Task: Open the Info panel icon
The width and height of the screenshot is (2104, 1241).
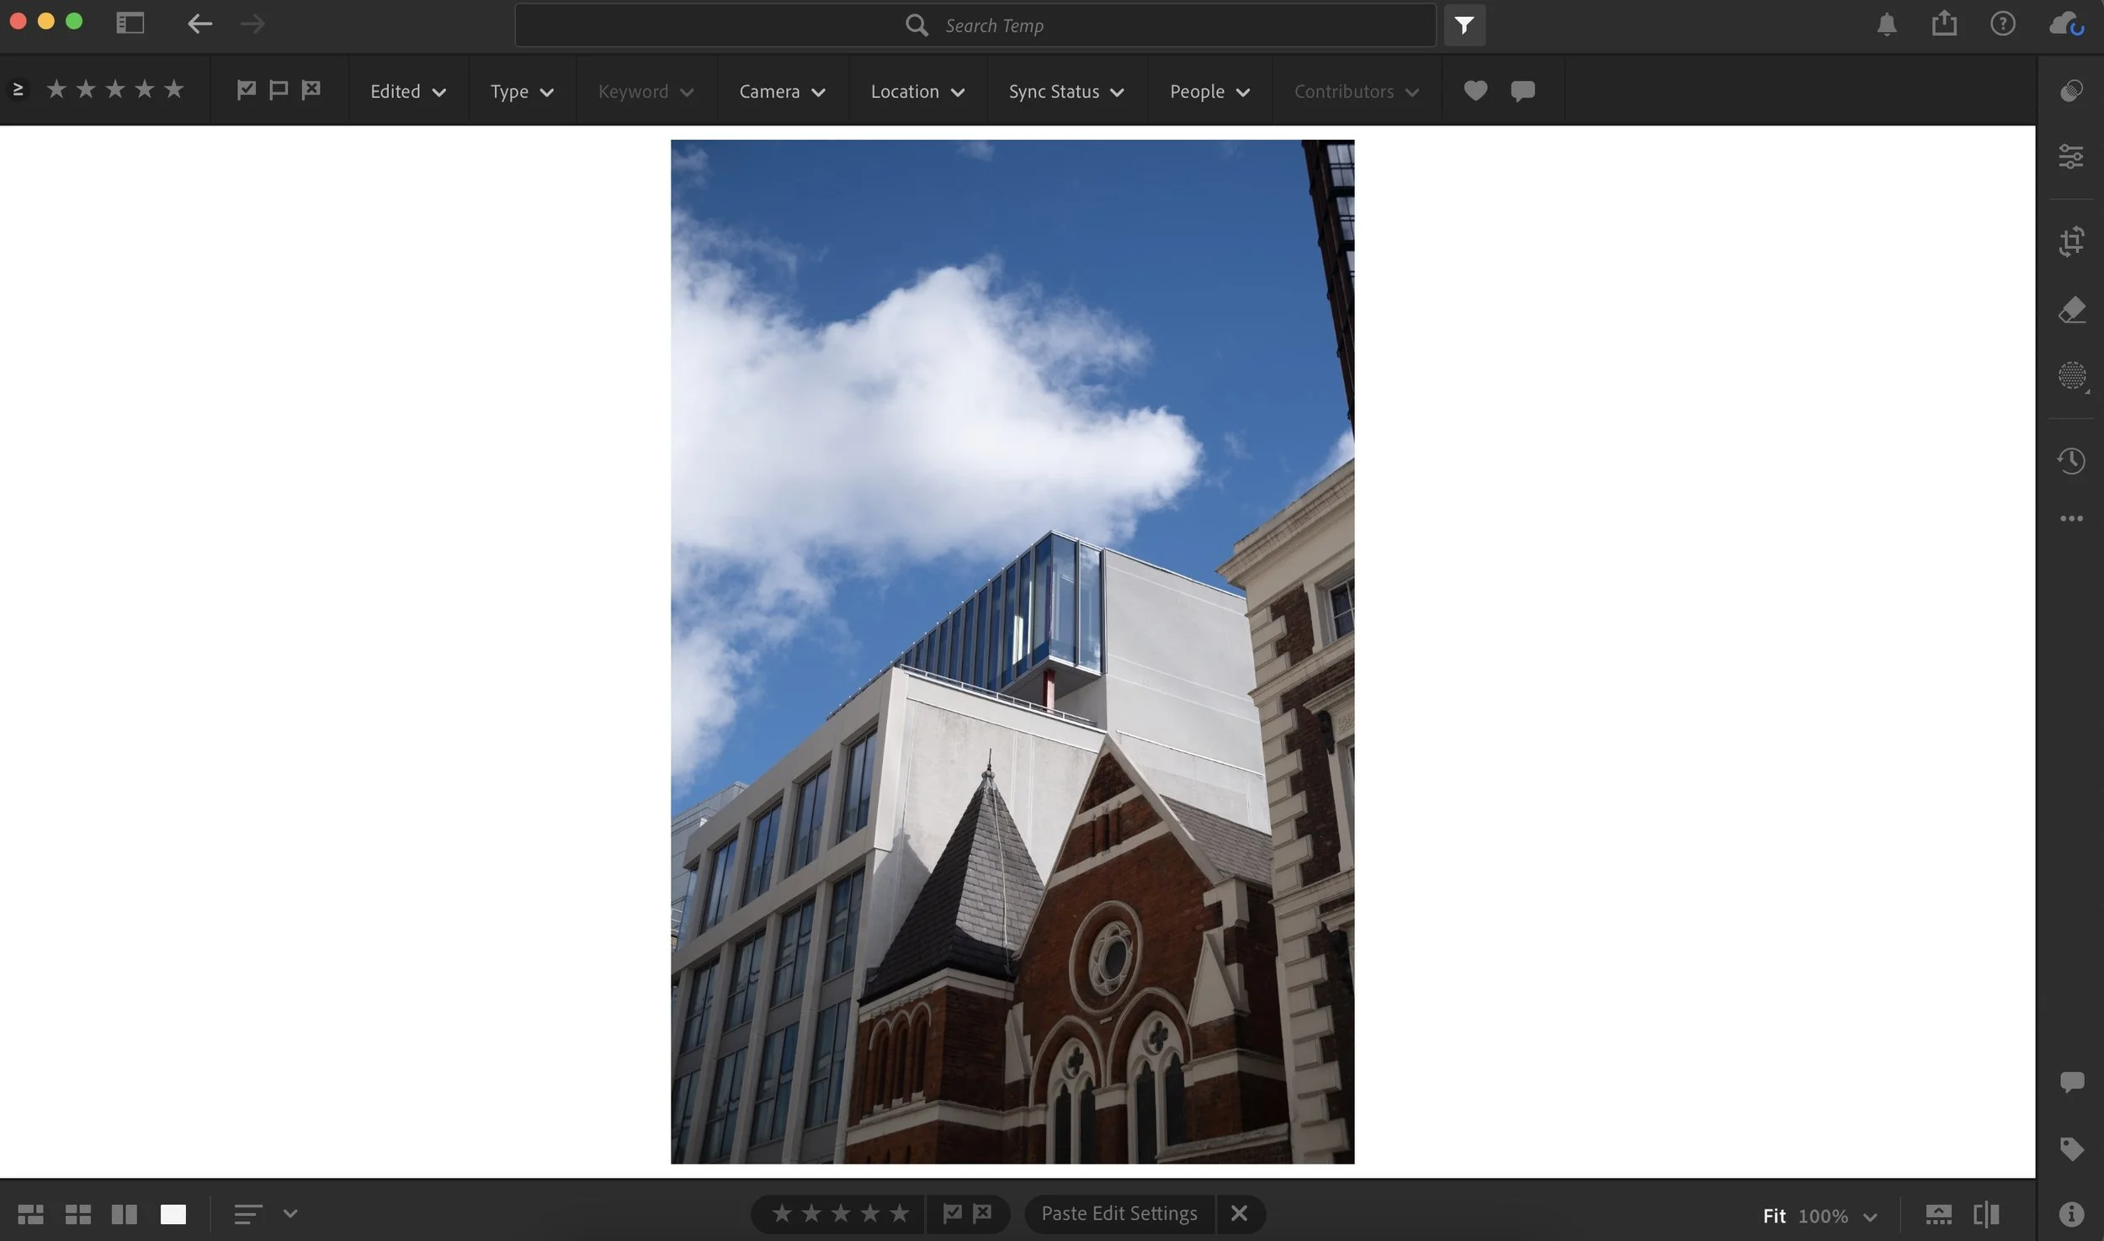Action: tap(2070, 1213)
